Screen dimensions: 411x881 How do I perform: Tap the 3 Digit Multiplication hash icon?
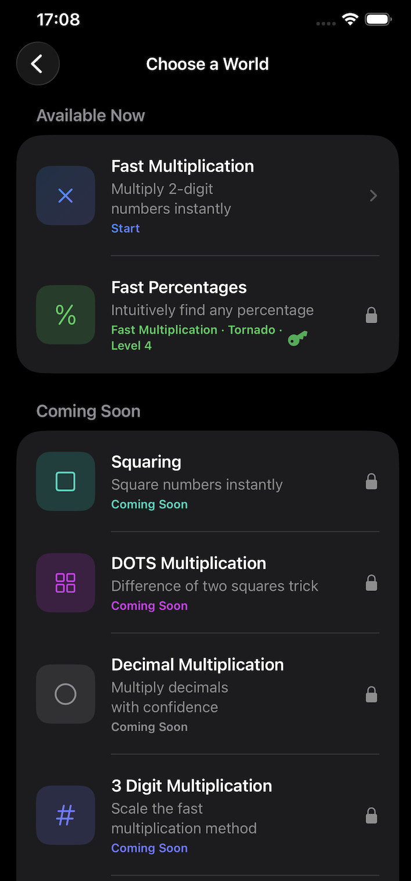[x=66, y=815]
